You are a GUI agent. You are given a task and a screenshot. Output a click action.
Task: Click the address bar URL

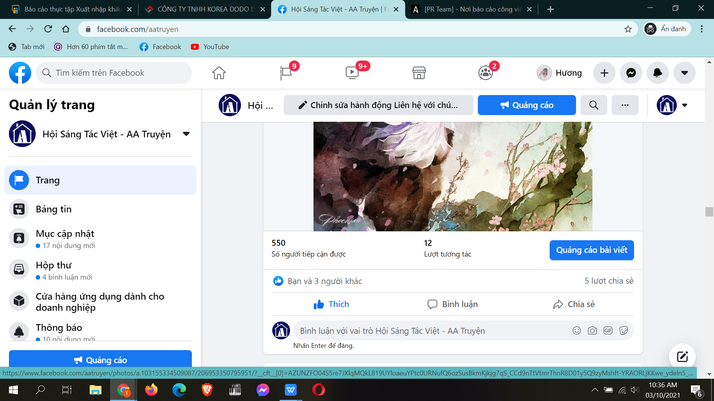tap(138, 29)
